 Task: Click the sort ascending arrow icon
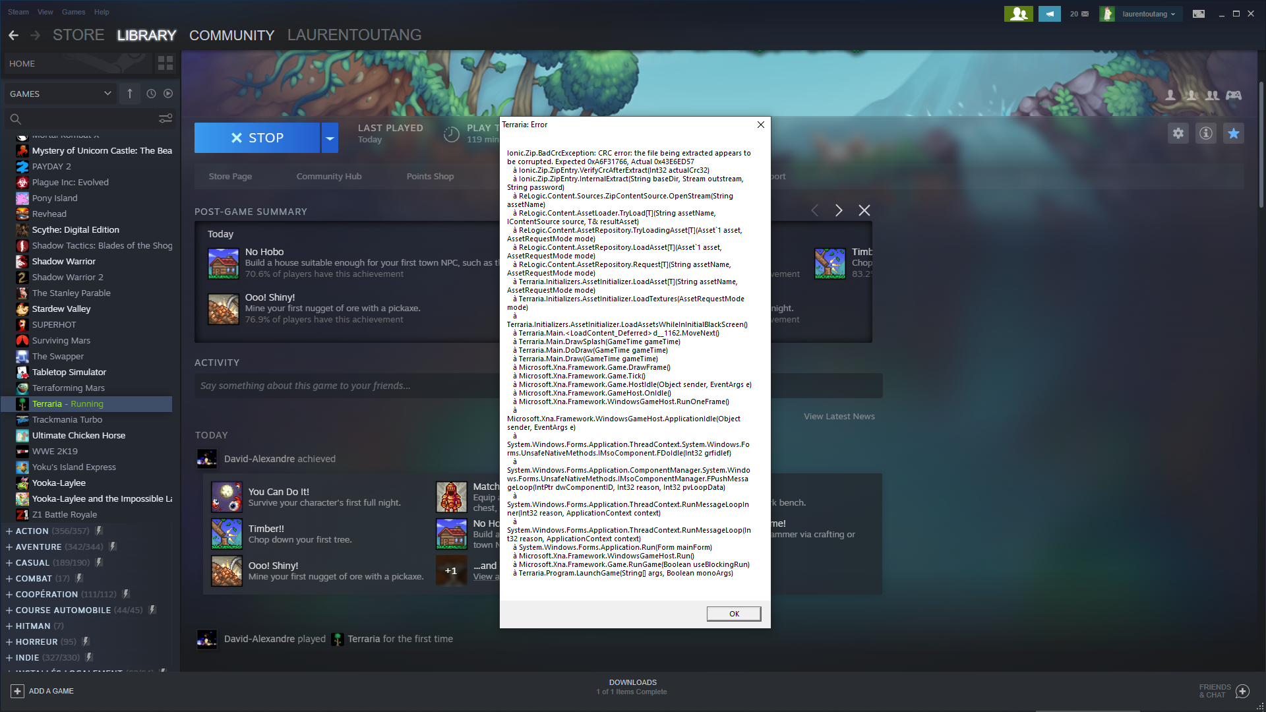coord(130,94)
